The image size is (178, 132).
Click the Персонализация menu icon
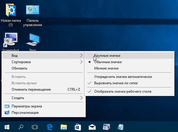(x=7, y=113)
